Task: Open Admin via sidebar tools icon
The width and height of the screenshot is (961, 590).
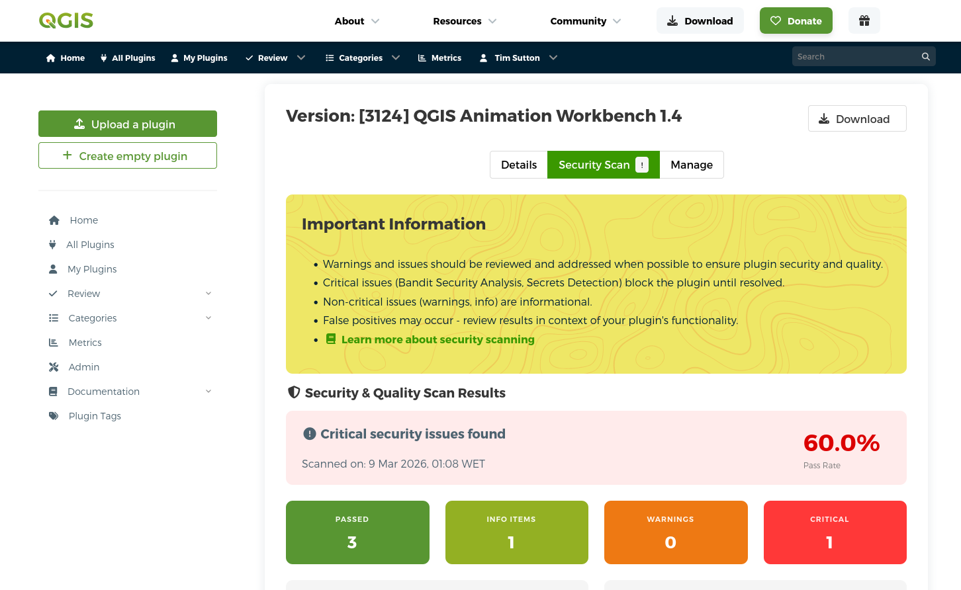Action: pos(54,367)
